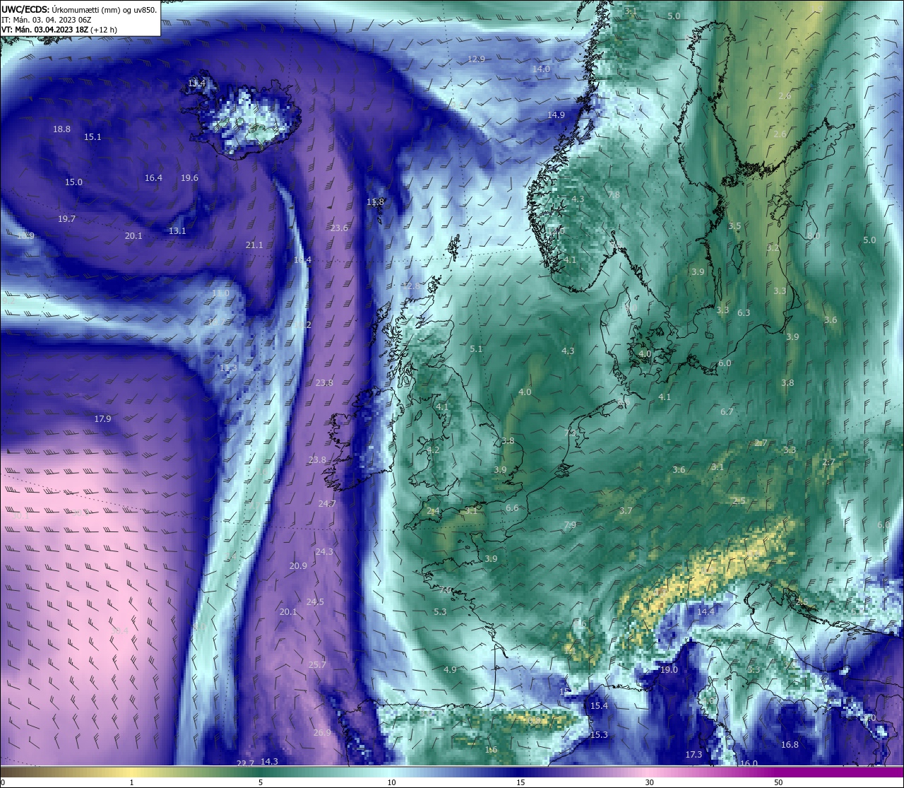Select the 25.7 value on the map

point(317,665)
